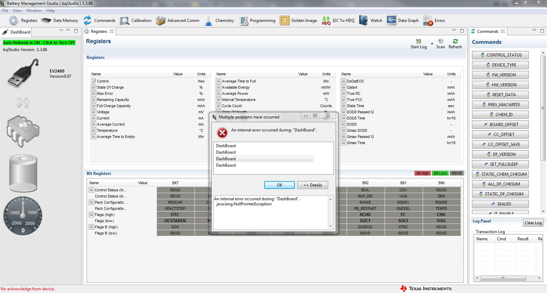Click the error details text scrollbar
This screenshot has height=293, width=547.
(331, 212)
